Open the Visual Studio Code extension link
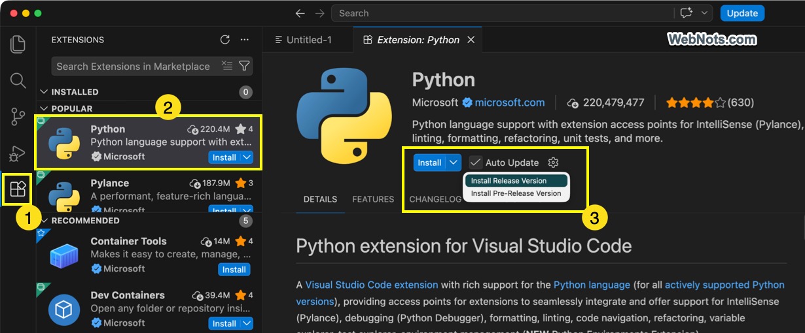 (372, 285)
